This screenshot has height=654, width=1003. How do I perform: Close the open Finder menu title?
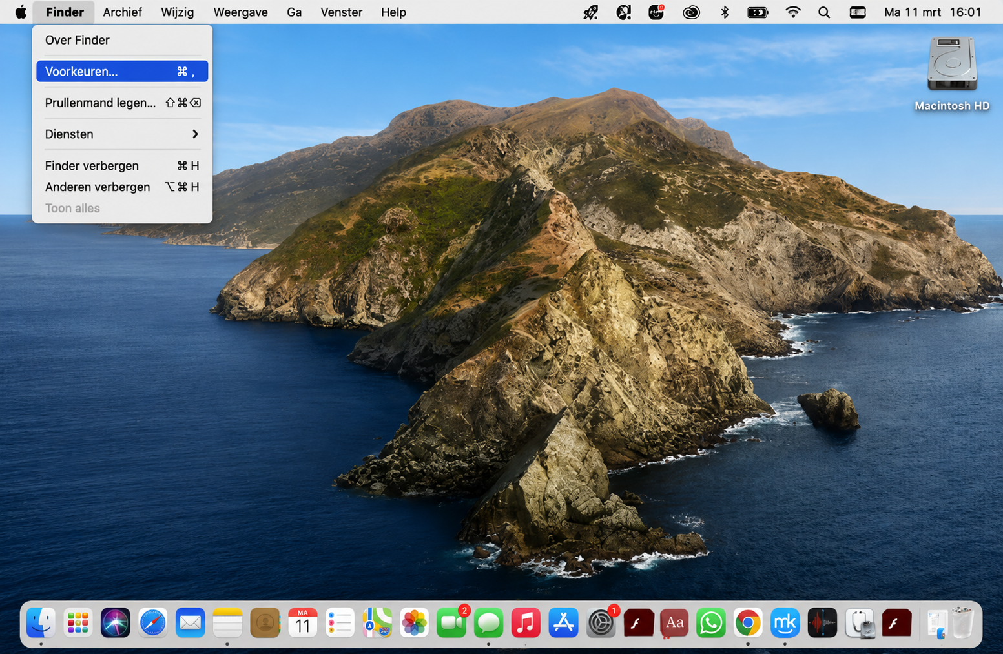coord(65,12)
